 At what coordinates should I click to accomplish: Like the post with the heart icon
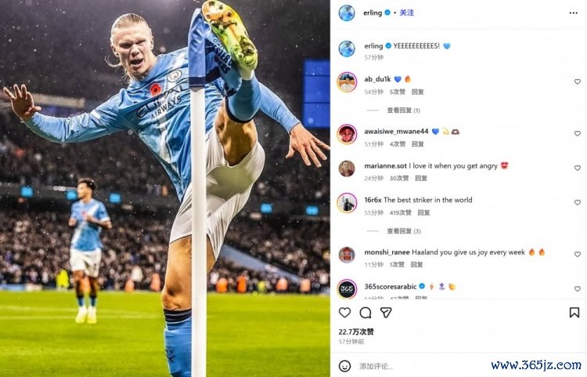point(344,313)
